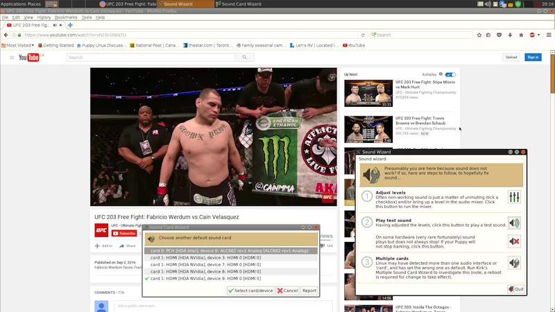Open Adblock Plus dropdown arrow
This screenshot has width=555, height=312.
539,35
